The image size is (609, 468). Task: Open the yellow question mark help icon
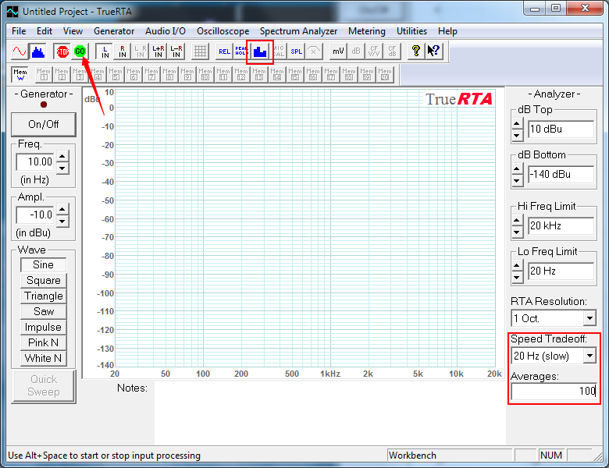[x=415, y=51]
